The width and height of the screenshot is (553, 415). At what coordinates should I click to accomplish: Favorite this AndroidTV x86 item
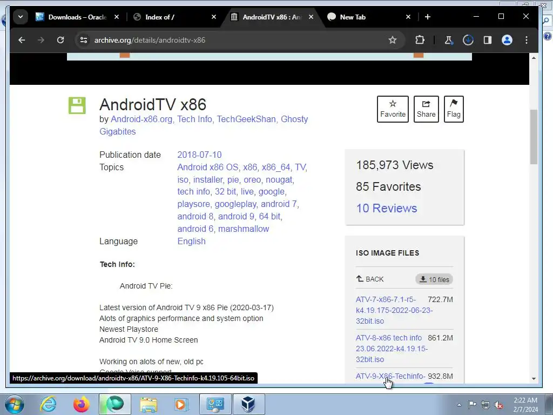click(393, 109)
